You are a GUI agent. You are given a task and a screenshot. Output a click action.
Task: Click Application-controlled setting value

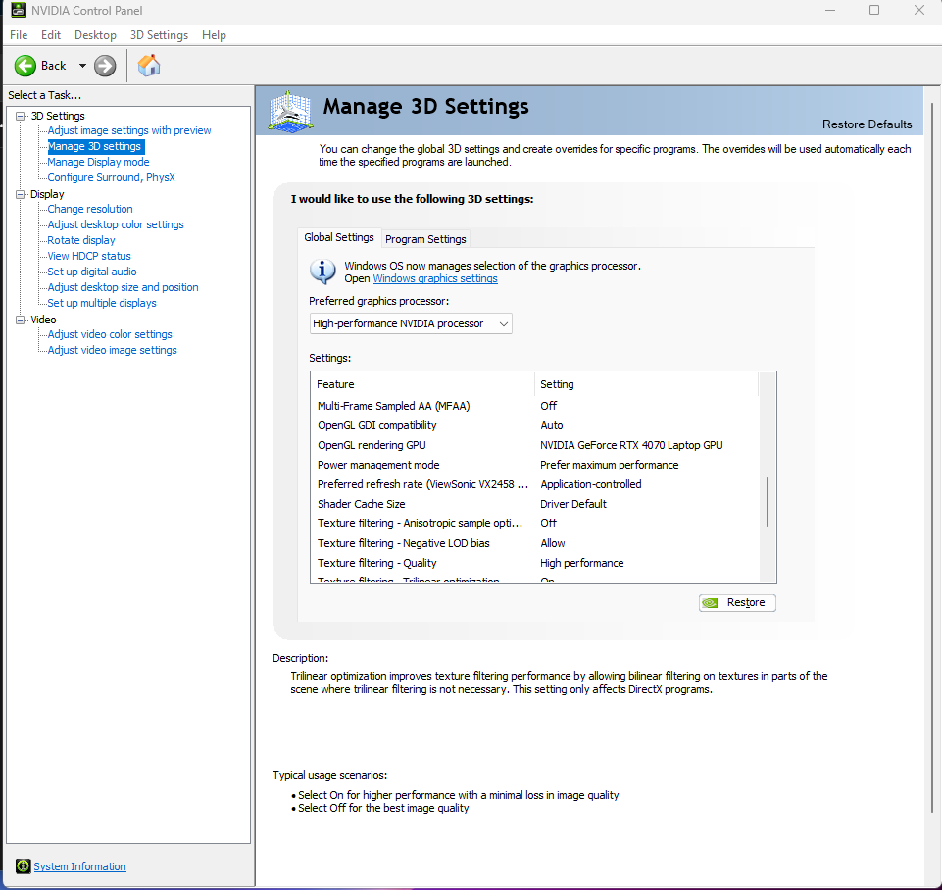[590, 484]
